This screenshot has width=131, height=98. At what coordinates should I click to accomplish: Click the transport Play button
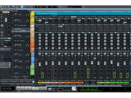[35, 88]
